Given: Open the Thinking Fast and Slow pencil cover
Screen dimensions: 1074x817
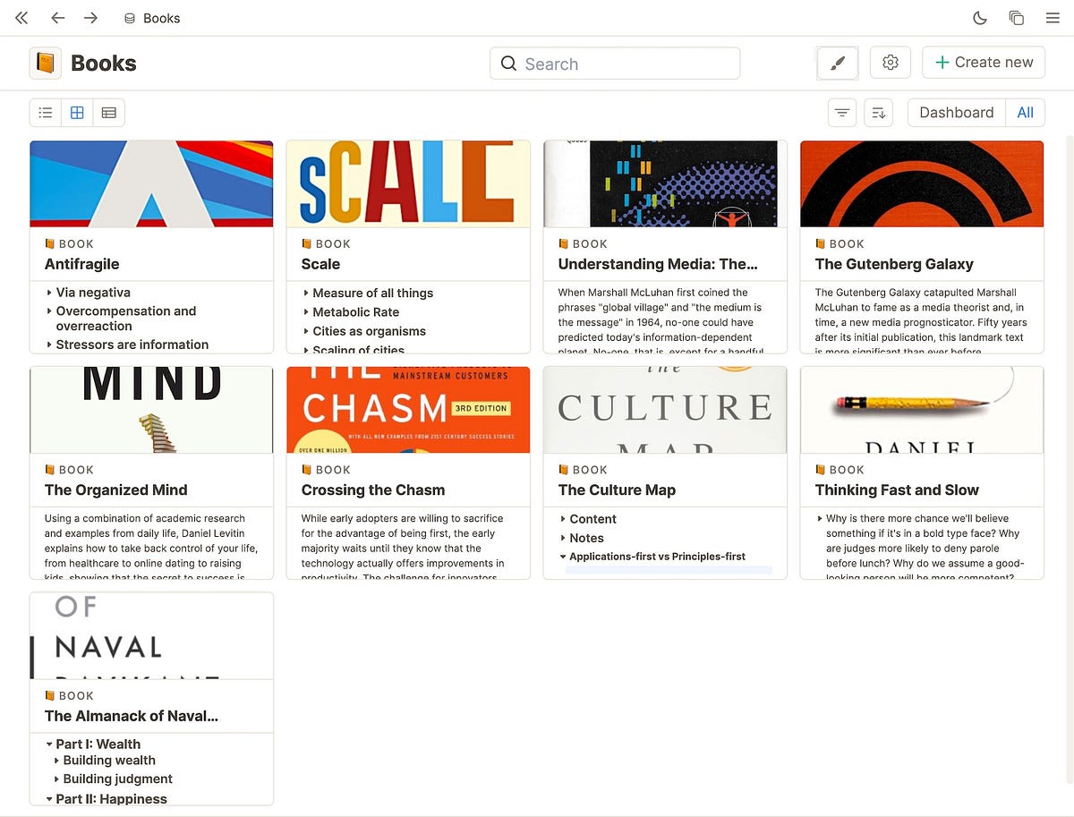Looking at the screenshot, I should [x=922, y=410].
